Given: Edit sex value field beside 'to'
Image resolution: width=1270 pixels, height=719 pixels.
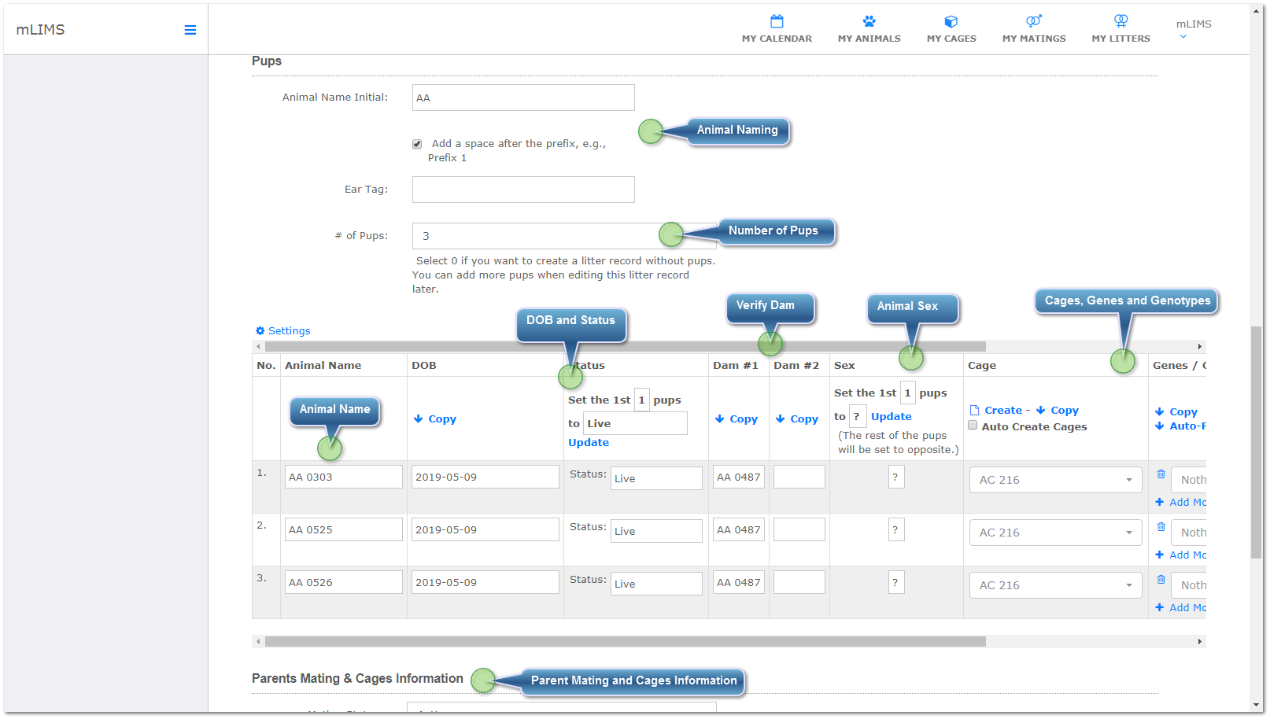Looking at the screenshot, I should coord(858,416).
